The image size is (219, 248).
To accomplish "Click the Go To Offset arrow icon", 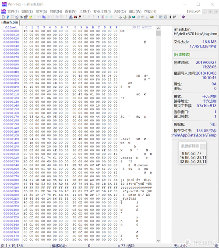I will [x=98, y=17].
